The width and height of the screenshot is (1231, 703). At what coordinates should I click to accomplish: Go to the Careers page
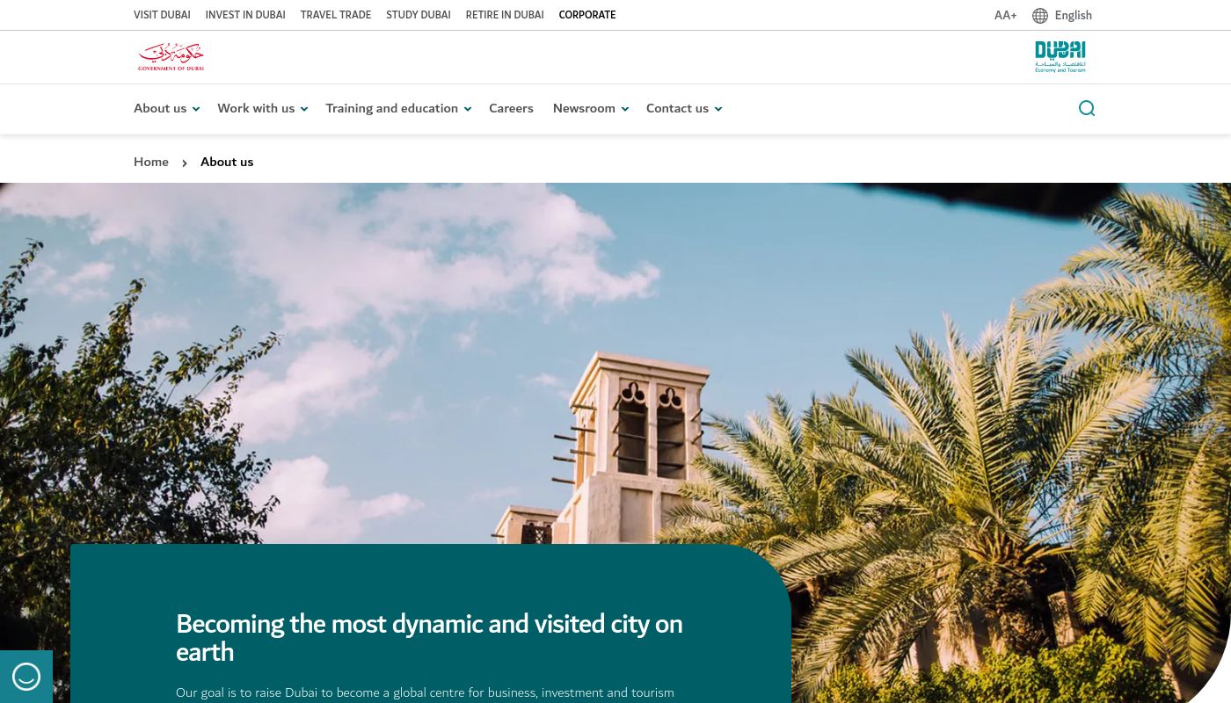(x=511, y=108)
